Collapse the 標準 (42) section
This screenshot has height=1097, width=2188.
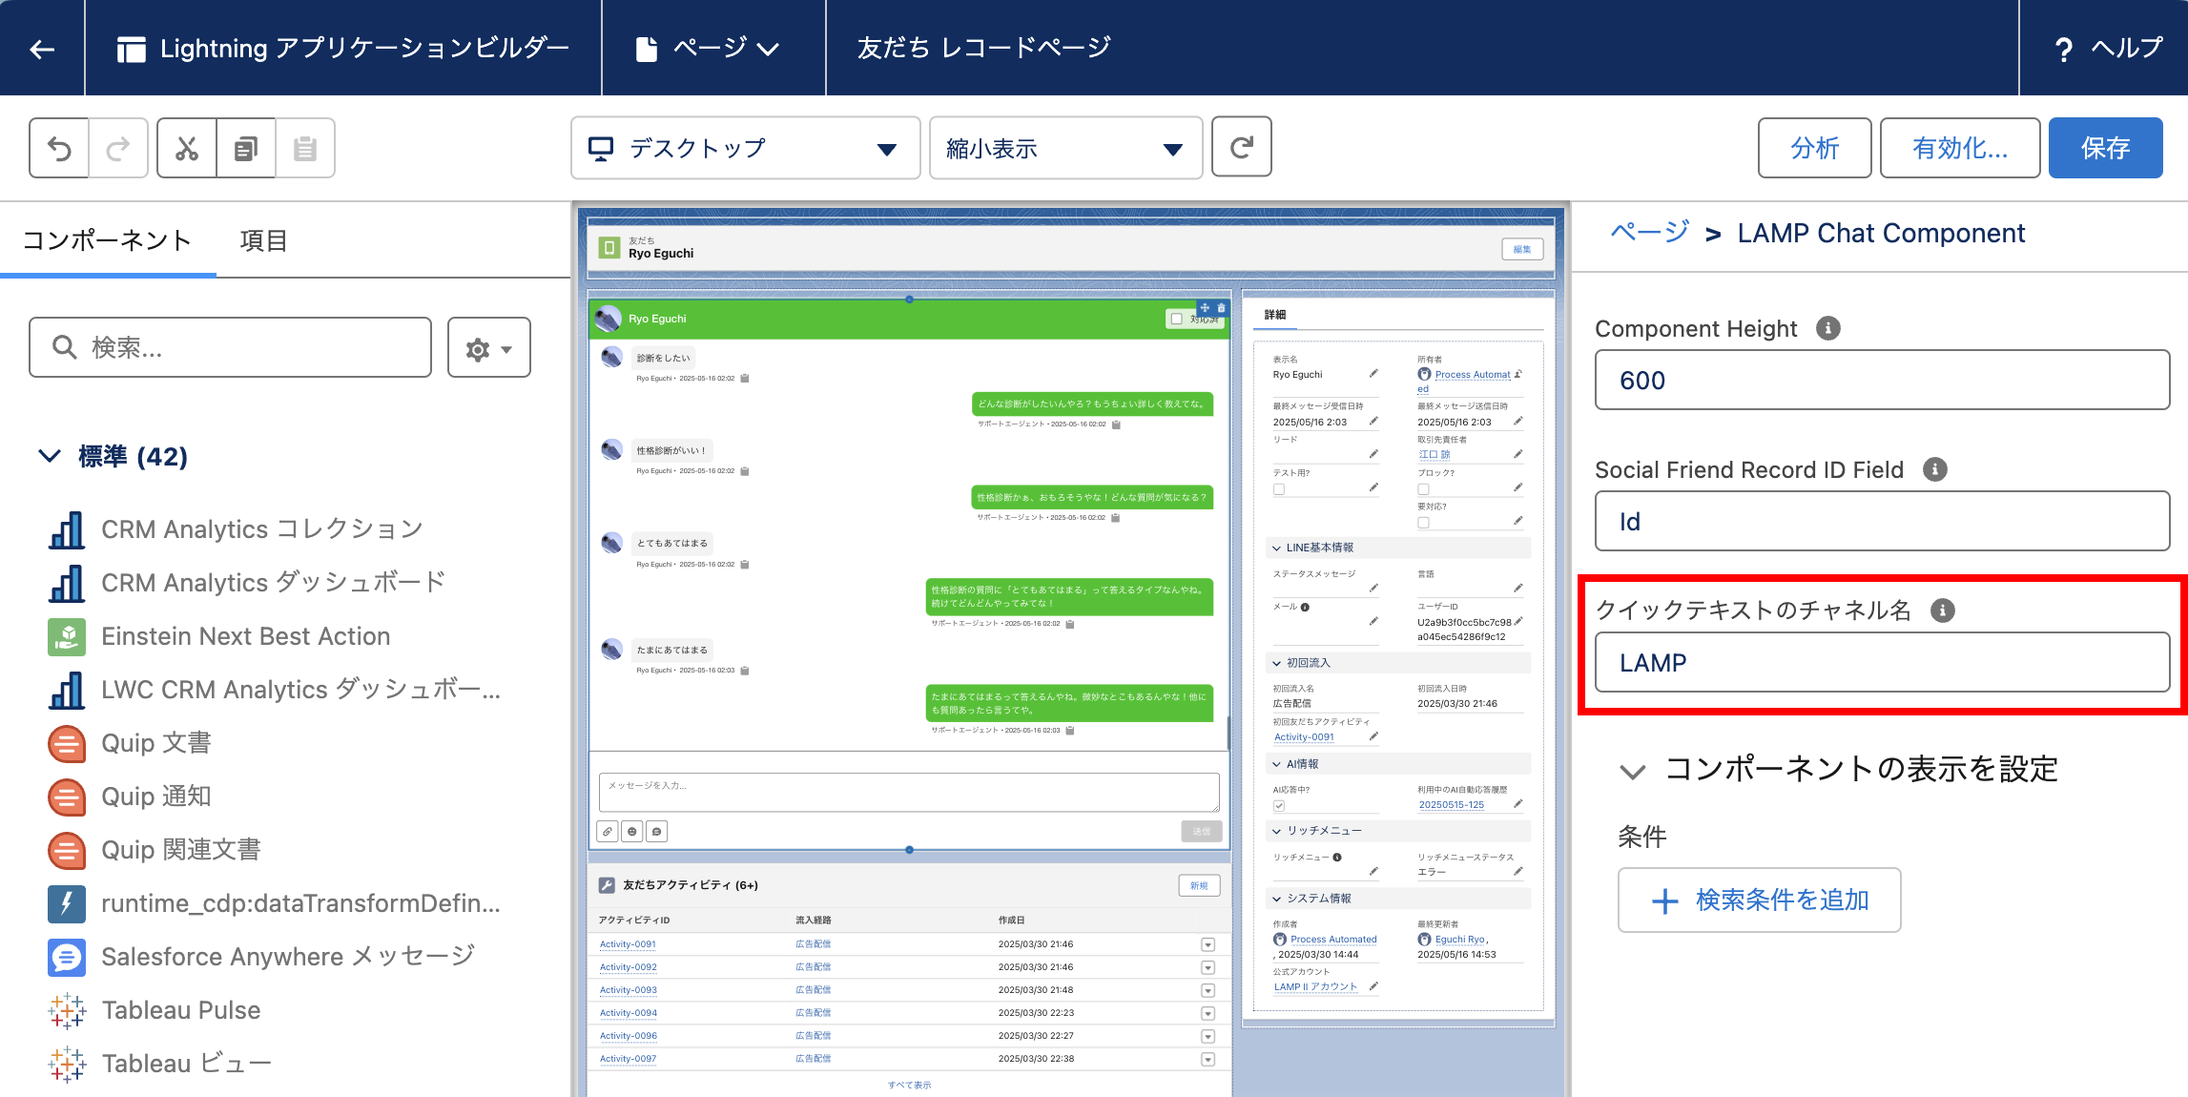tap(50, 456)
